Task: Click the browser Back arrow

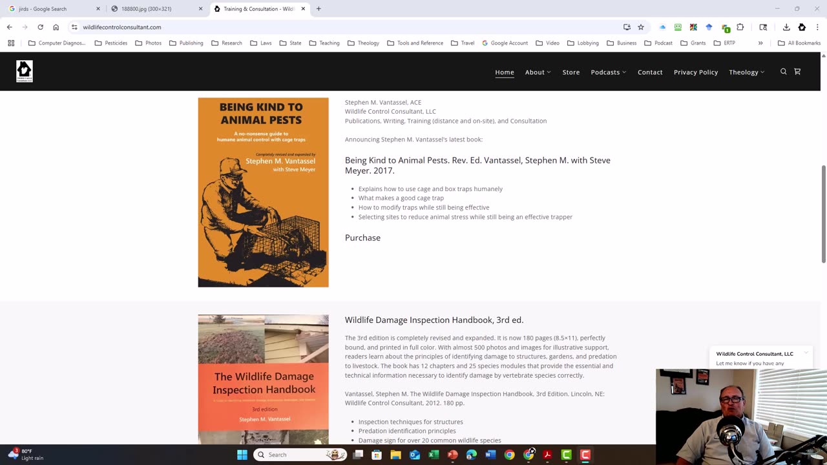Action: pos(9,27)
